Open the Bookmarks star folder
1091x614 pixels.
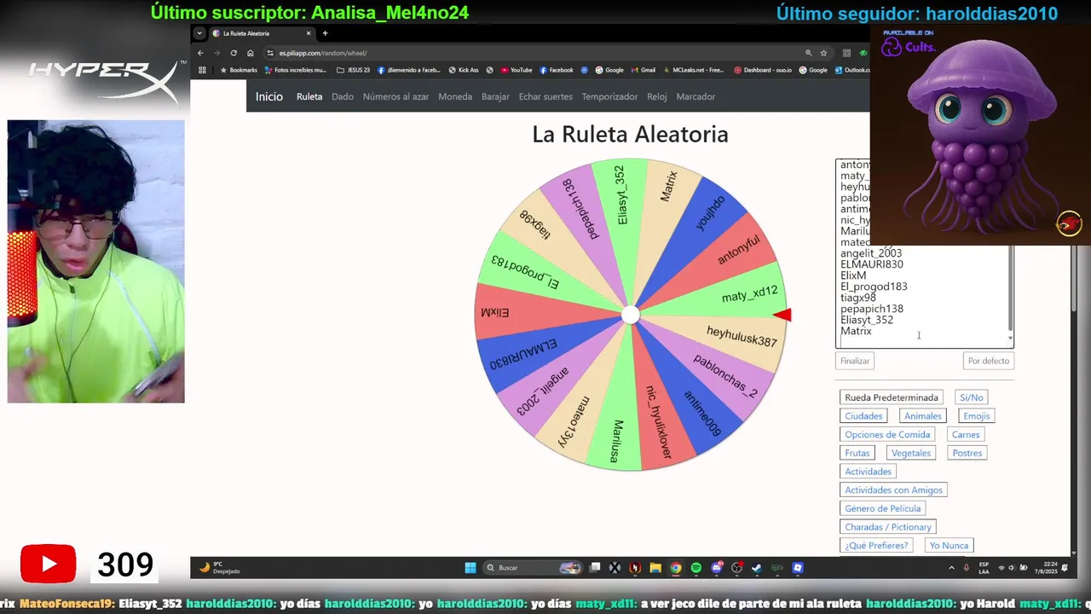tap(239, 70)
